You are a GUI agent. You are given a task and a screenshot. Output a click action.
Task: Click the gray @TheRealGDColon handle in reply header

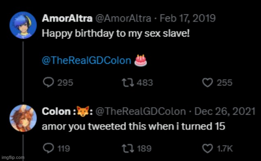point(140,111)
